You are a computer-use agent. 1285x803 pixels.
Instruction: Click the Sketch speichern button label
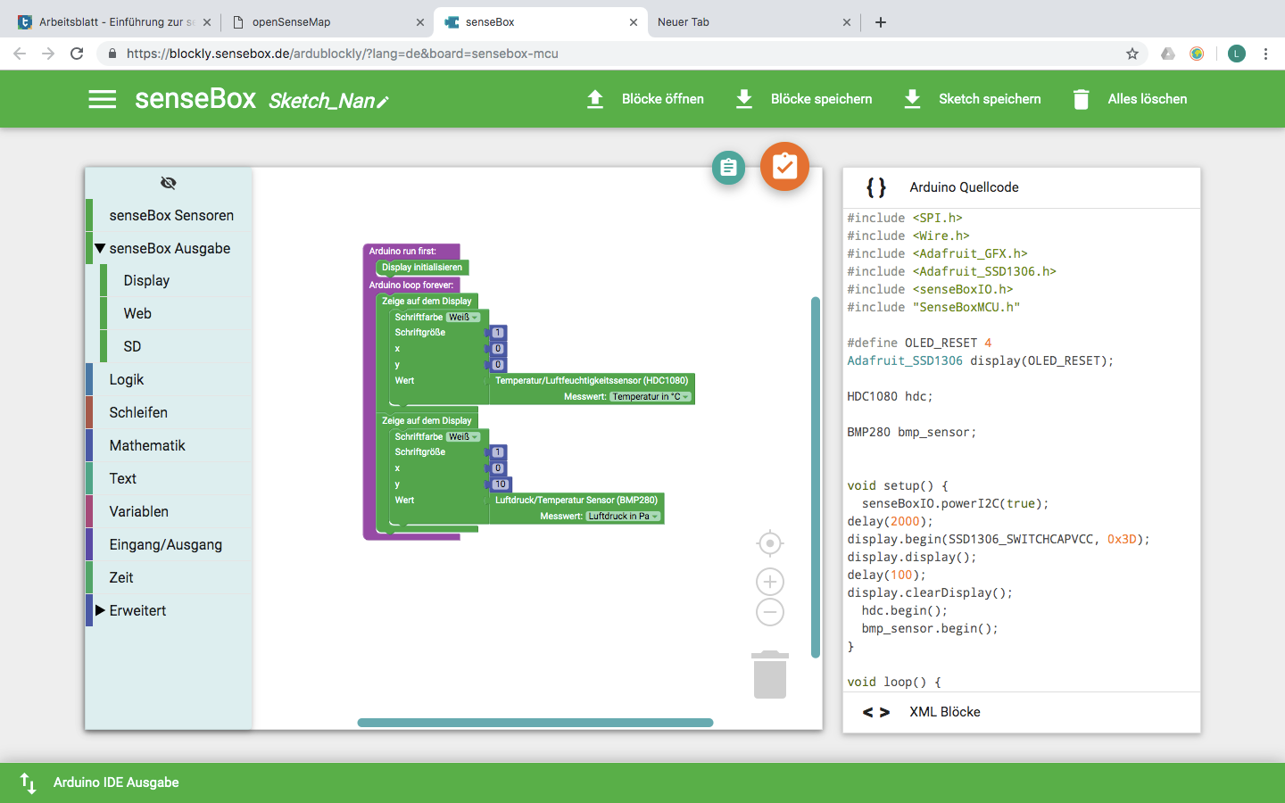click(990, 99)
